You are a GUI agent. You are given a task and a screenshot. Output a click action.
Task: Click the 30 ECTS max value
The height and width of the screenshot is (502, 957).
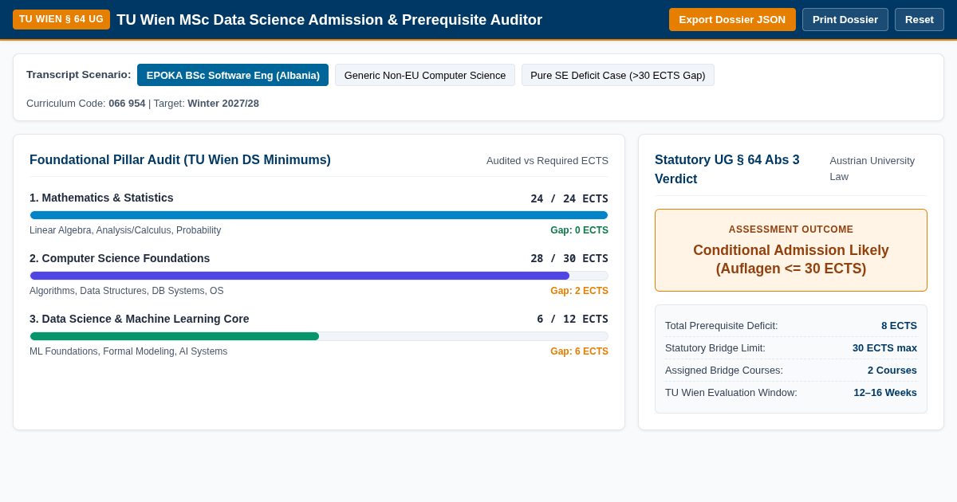point(884,348)
